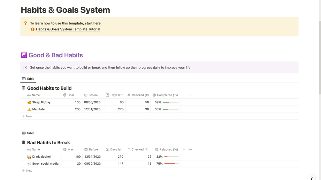The height and width of the screenshot is (180, 321).
Task: Click the database icon beside Bad Habits to Break
Action: (x=23, y=142)
